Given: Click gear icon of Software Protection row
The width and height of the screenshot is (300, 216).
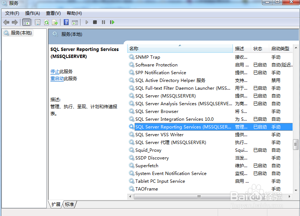Looking at the screenshot, I should 131,65.
